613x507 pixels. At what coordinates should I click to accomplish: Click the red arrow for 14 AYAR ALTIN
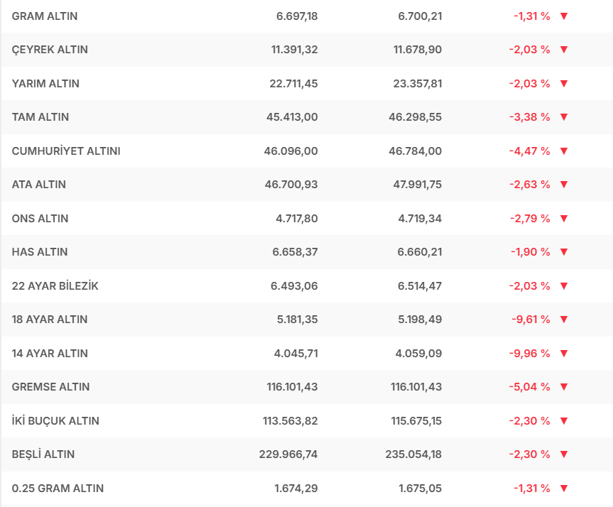click(564, 354)
